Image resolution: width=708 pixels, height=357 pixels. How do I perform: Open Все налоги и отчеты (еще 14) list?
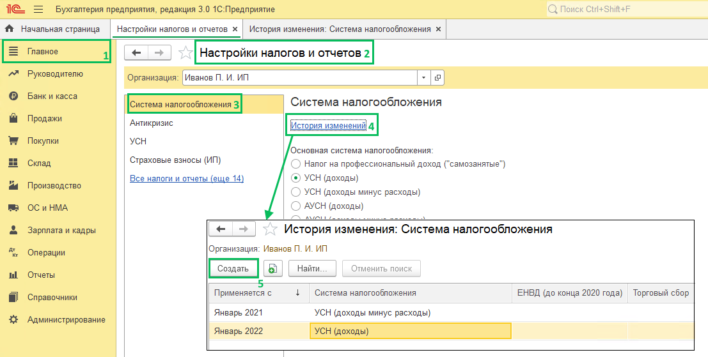pyautogui.click(x=186, y=179)
